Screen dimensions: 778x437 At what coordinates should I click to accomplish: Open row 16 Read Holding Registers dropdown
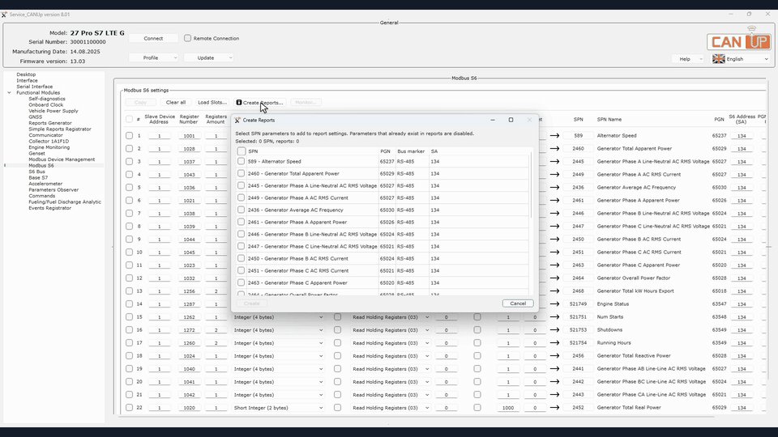pyautogui.click(x=391, y=330)
